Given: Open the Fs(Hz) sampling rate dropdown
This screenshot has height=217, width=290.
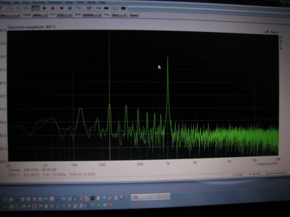Looking at the screenshot, I should (40, 15).
